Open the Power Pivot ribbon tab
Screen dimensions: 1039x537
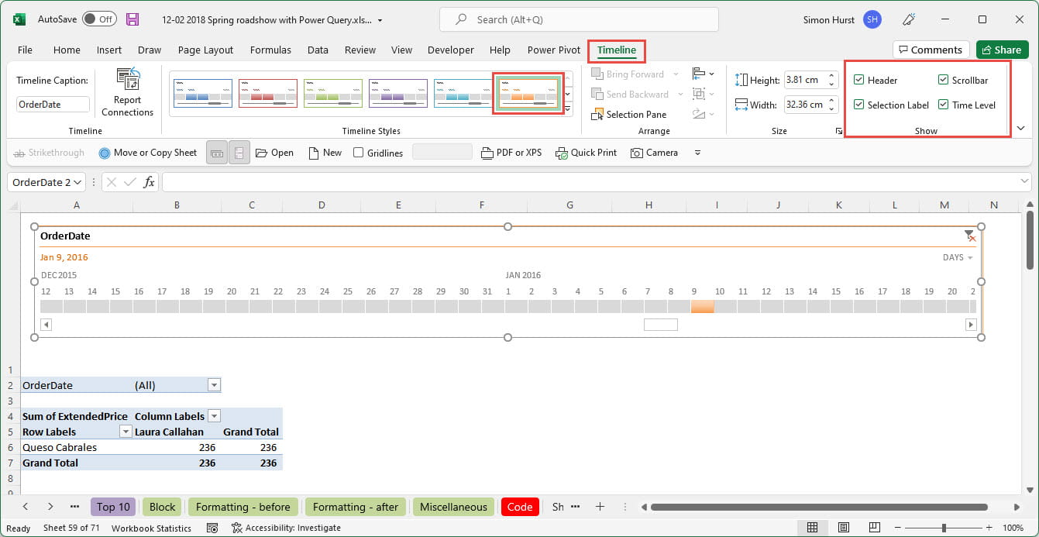pos(553,50)
